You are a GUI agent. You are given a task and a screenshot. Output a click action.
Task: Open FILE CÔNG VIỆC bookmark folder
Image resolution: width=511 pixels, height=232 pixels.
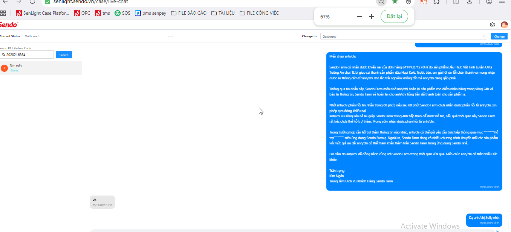[x=259, y=13]
